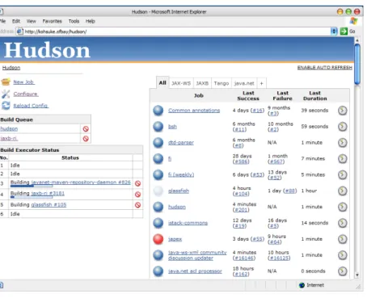
Task: Open the Edit menu
Action: (x=16, y=21)
